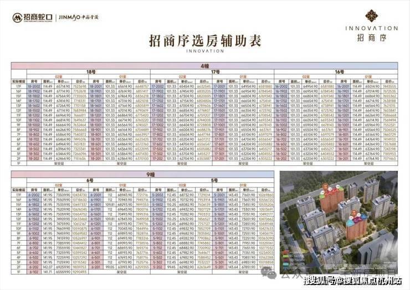
Task: Click the 招商蛇口 logo at top left
Action: [33, 18]
